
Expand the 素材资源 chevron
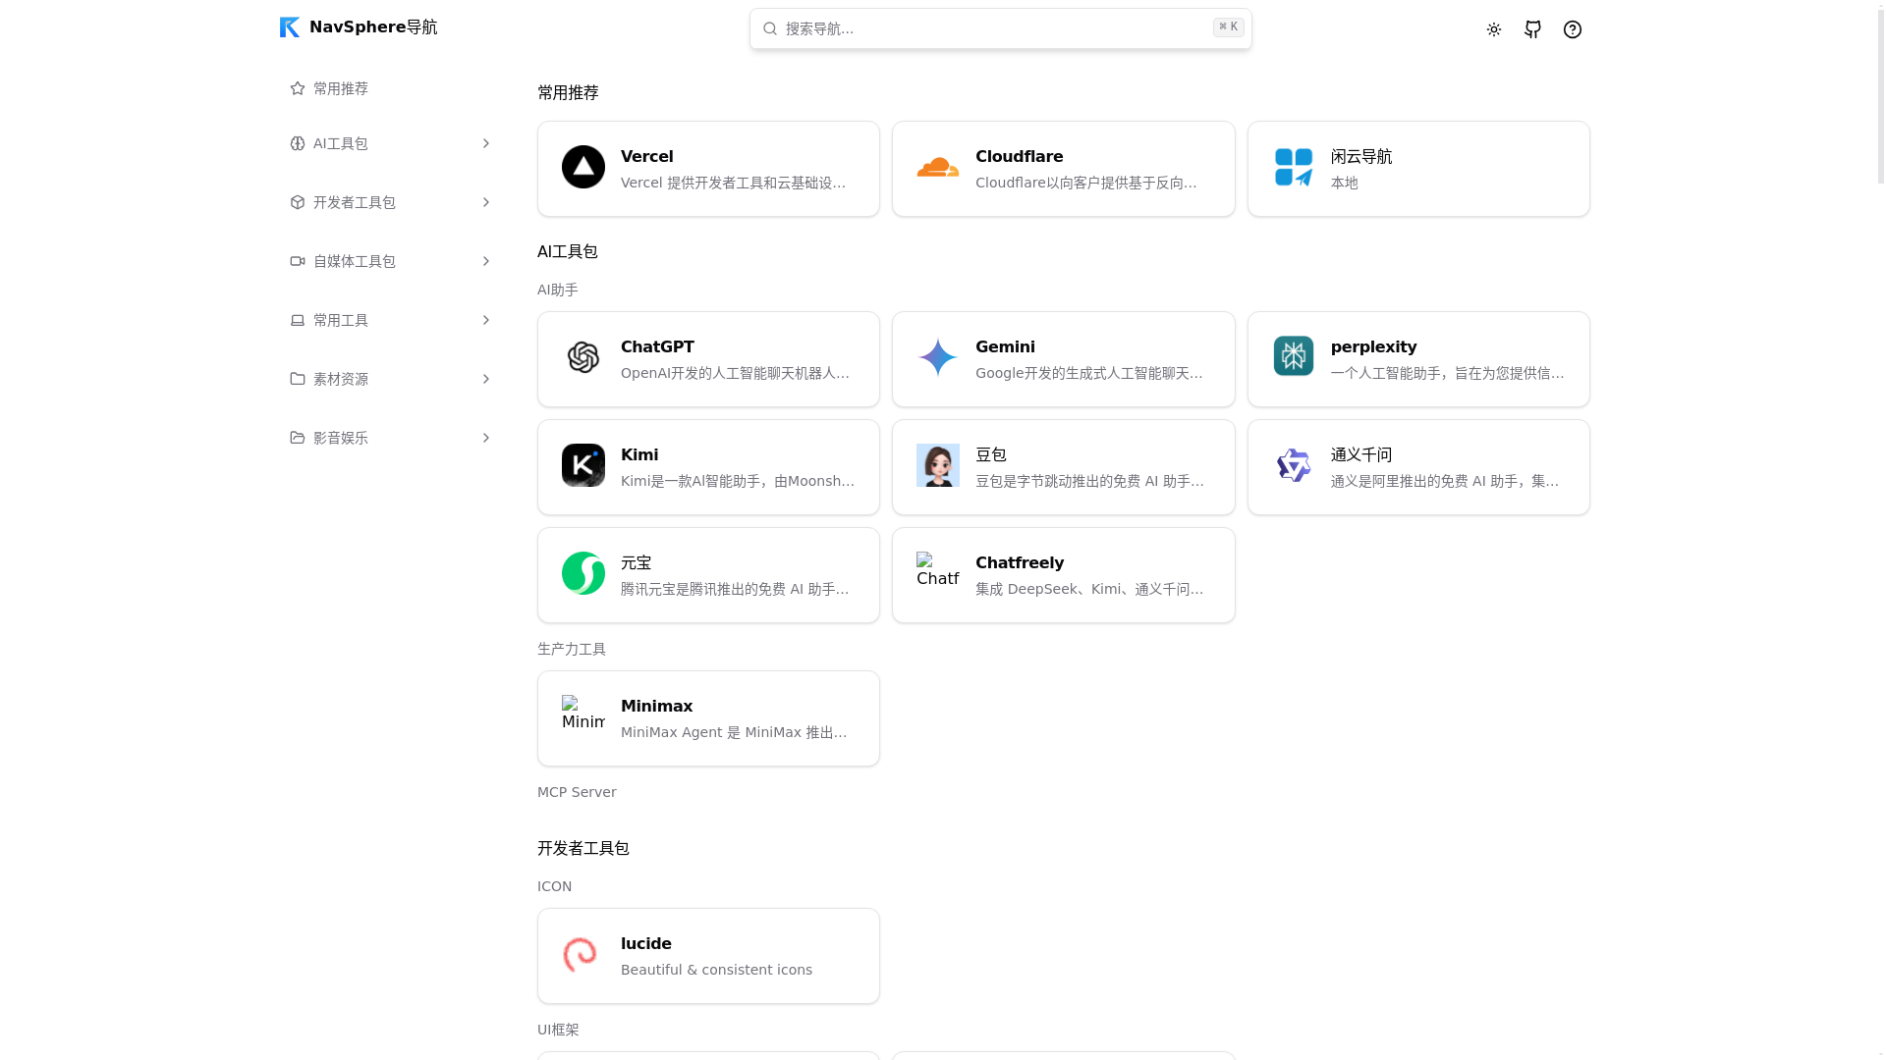485,379
